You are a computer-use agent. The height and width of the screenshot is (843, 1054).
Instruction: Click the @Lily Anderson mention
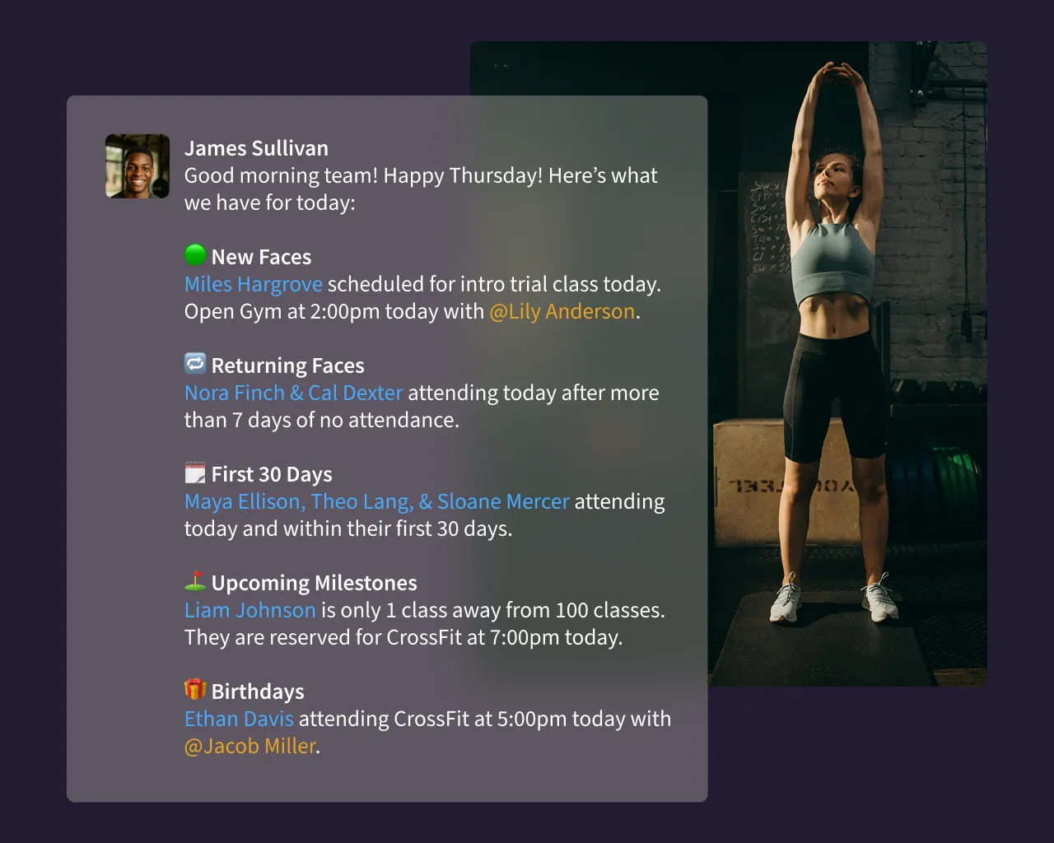pos(562,312)
